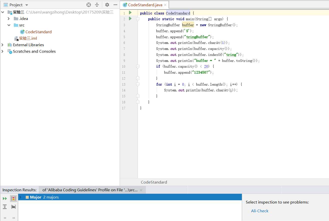Fold the if block at line 10
This screenshot has width=329, height=221.
click(138, 66)
